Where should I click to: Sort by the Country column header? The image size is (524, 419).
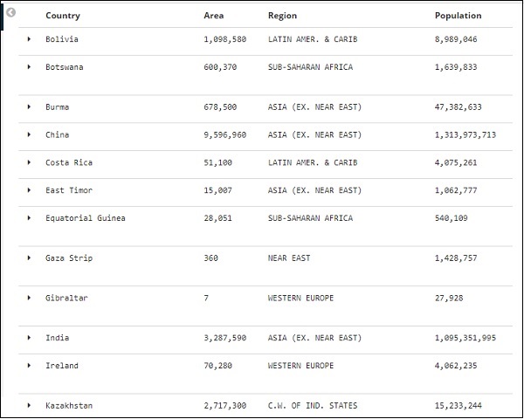pos(63,16)
